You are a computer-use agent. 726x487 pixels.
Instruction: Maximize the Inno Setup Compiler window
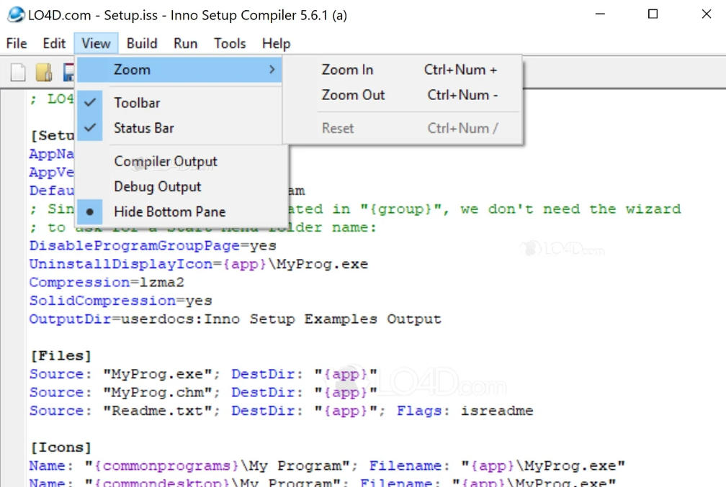(653, 14)
